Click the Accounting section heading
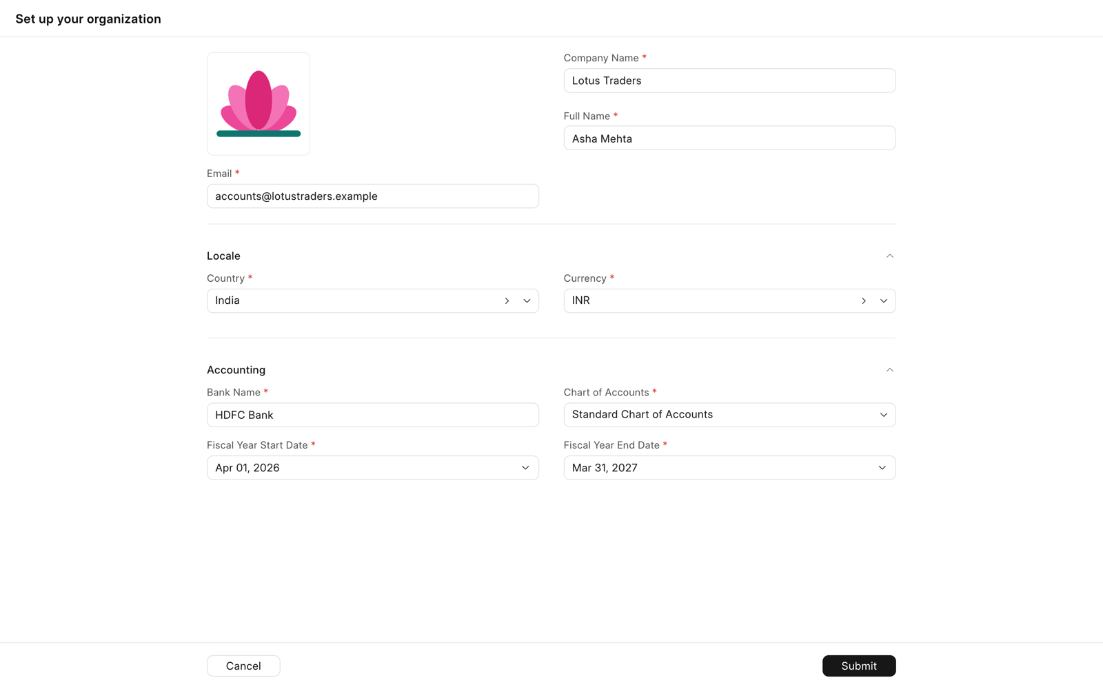 [x=236, y=370]
